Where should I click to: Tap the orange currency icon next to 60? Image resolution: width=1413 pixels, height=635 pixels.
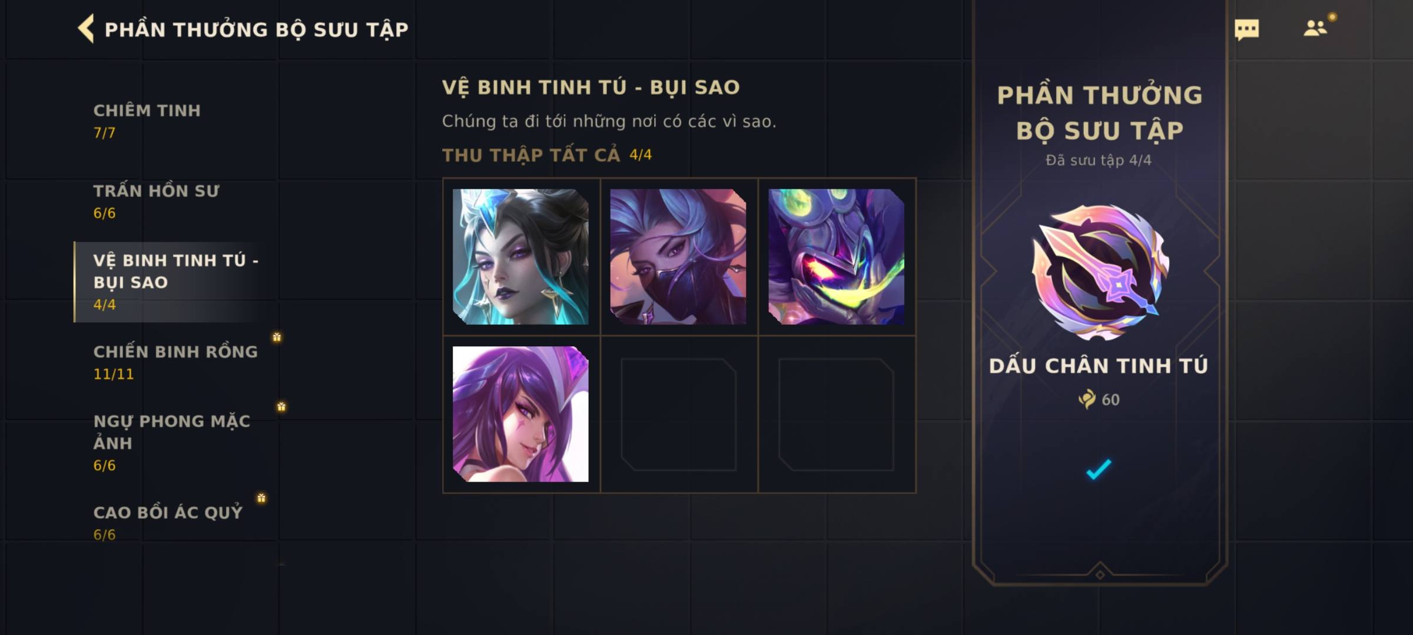tap(1087, 399)
